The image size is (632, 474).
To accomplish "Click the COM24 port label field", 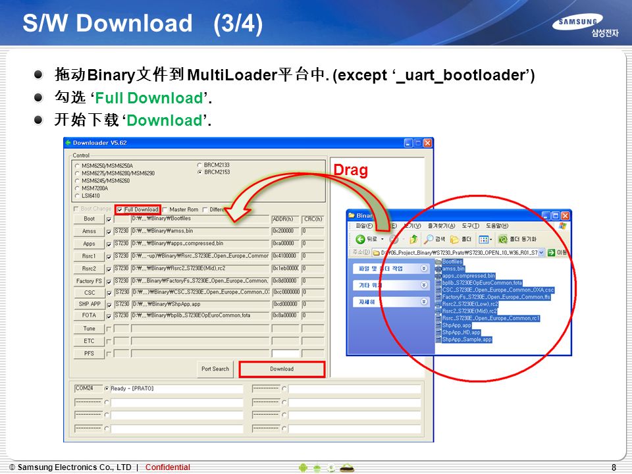I will point(88,388).
